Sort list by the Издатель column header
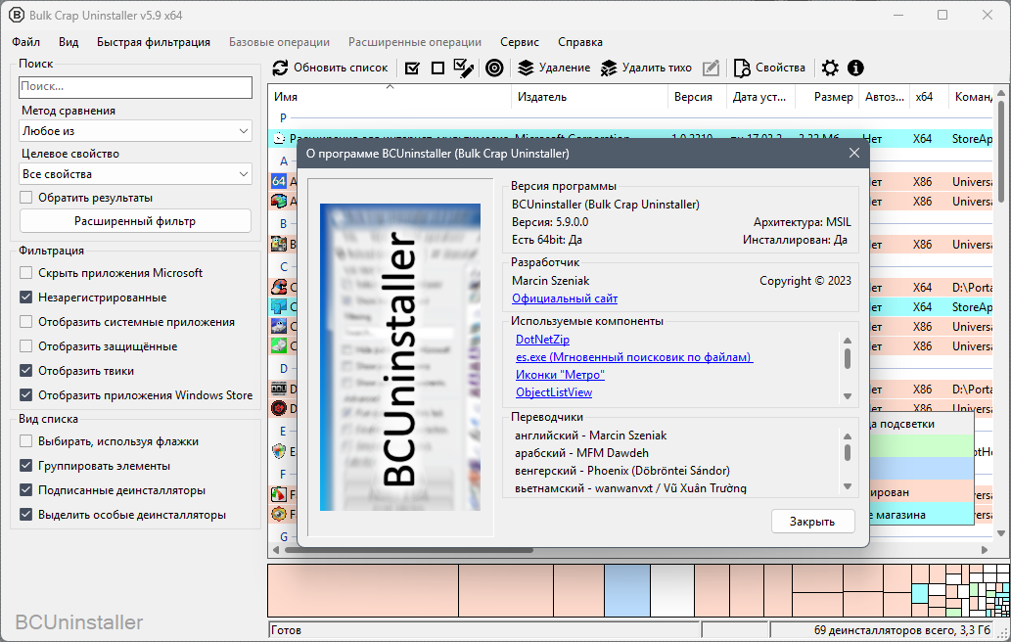 588,97
